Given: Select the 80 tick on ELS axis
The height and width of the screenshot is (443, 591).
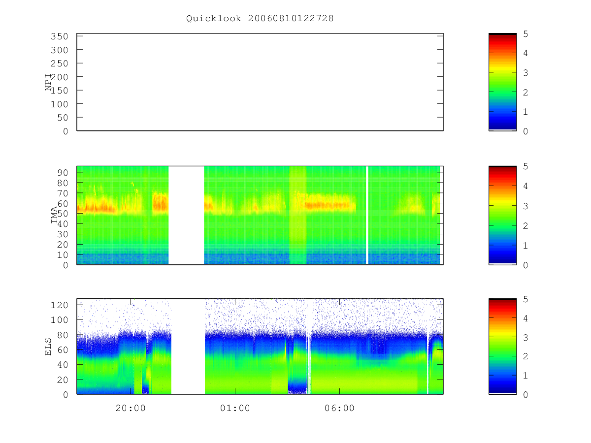Looking at the screenshot, I should pos(62,335).
